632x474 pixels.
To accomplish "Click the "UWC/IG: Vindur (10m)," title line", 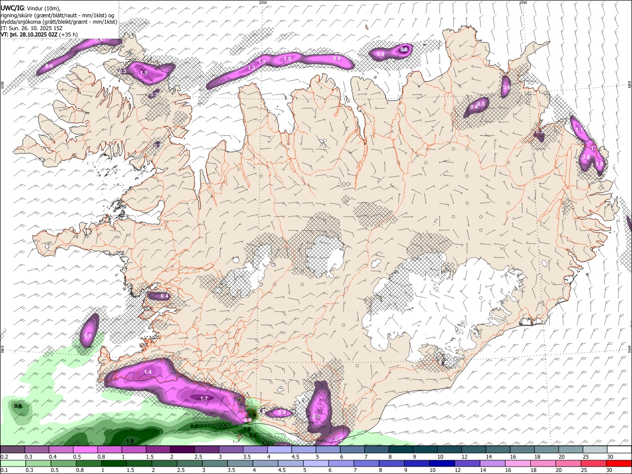I will (x=31, y=8).
